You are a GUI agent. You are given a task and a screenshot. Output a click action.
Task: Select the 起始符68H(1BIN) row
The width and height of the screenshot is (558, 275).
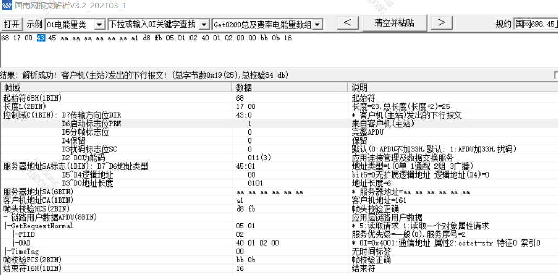279,98
